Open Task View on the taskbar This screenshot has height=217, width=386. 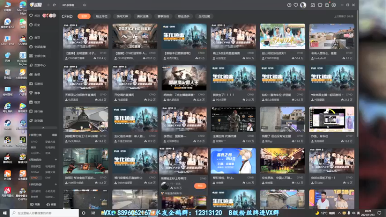(x=93, y=213)
